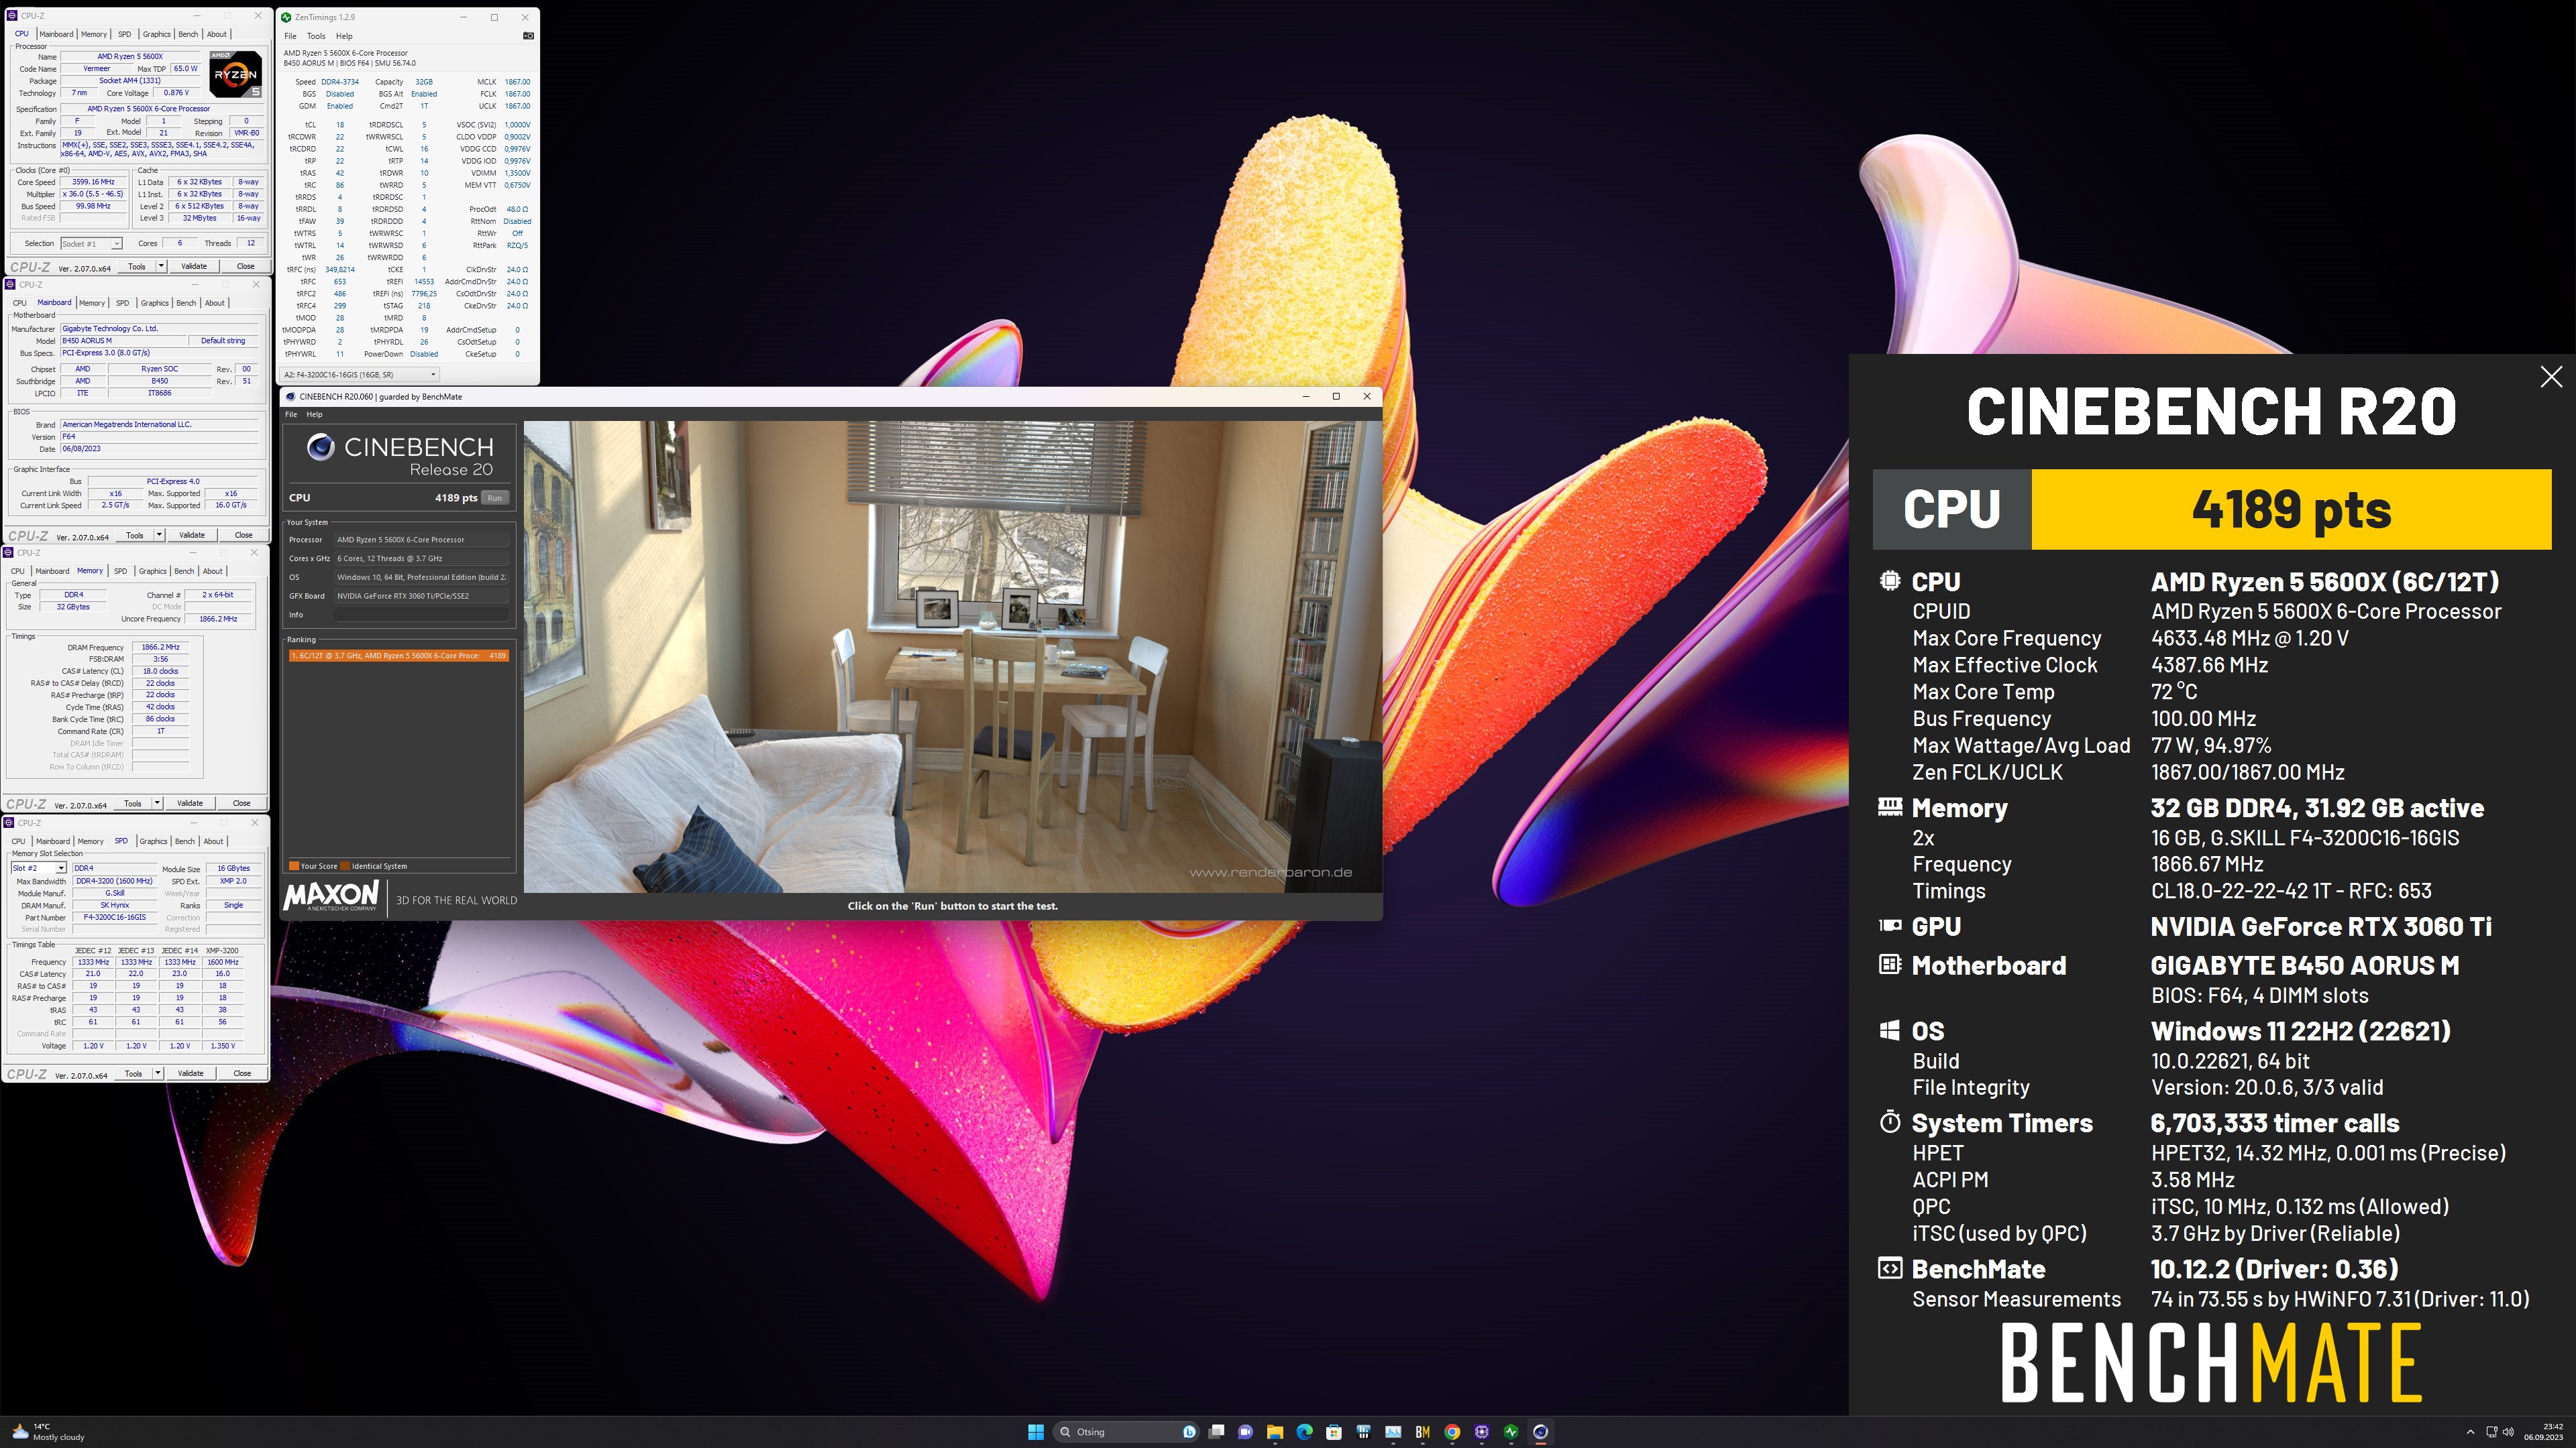2576x1448 pixels.
Task: Open Google Chrome from the taskbar
Action: tap(1452, 1431)
